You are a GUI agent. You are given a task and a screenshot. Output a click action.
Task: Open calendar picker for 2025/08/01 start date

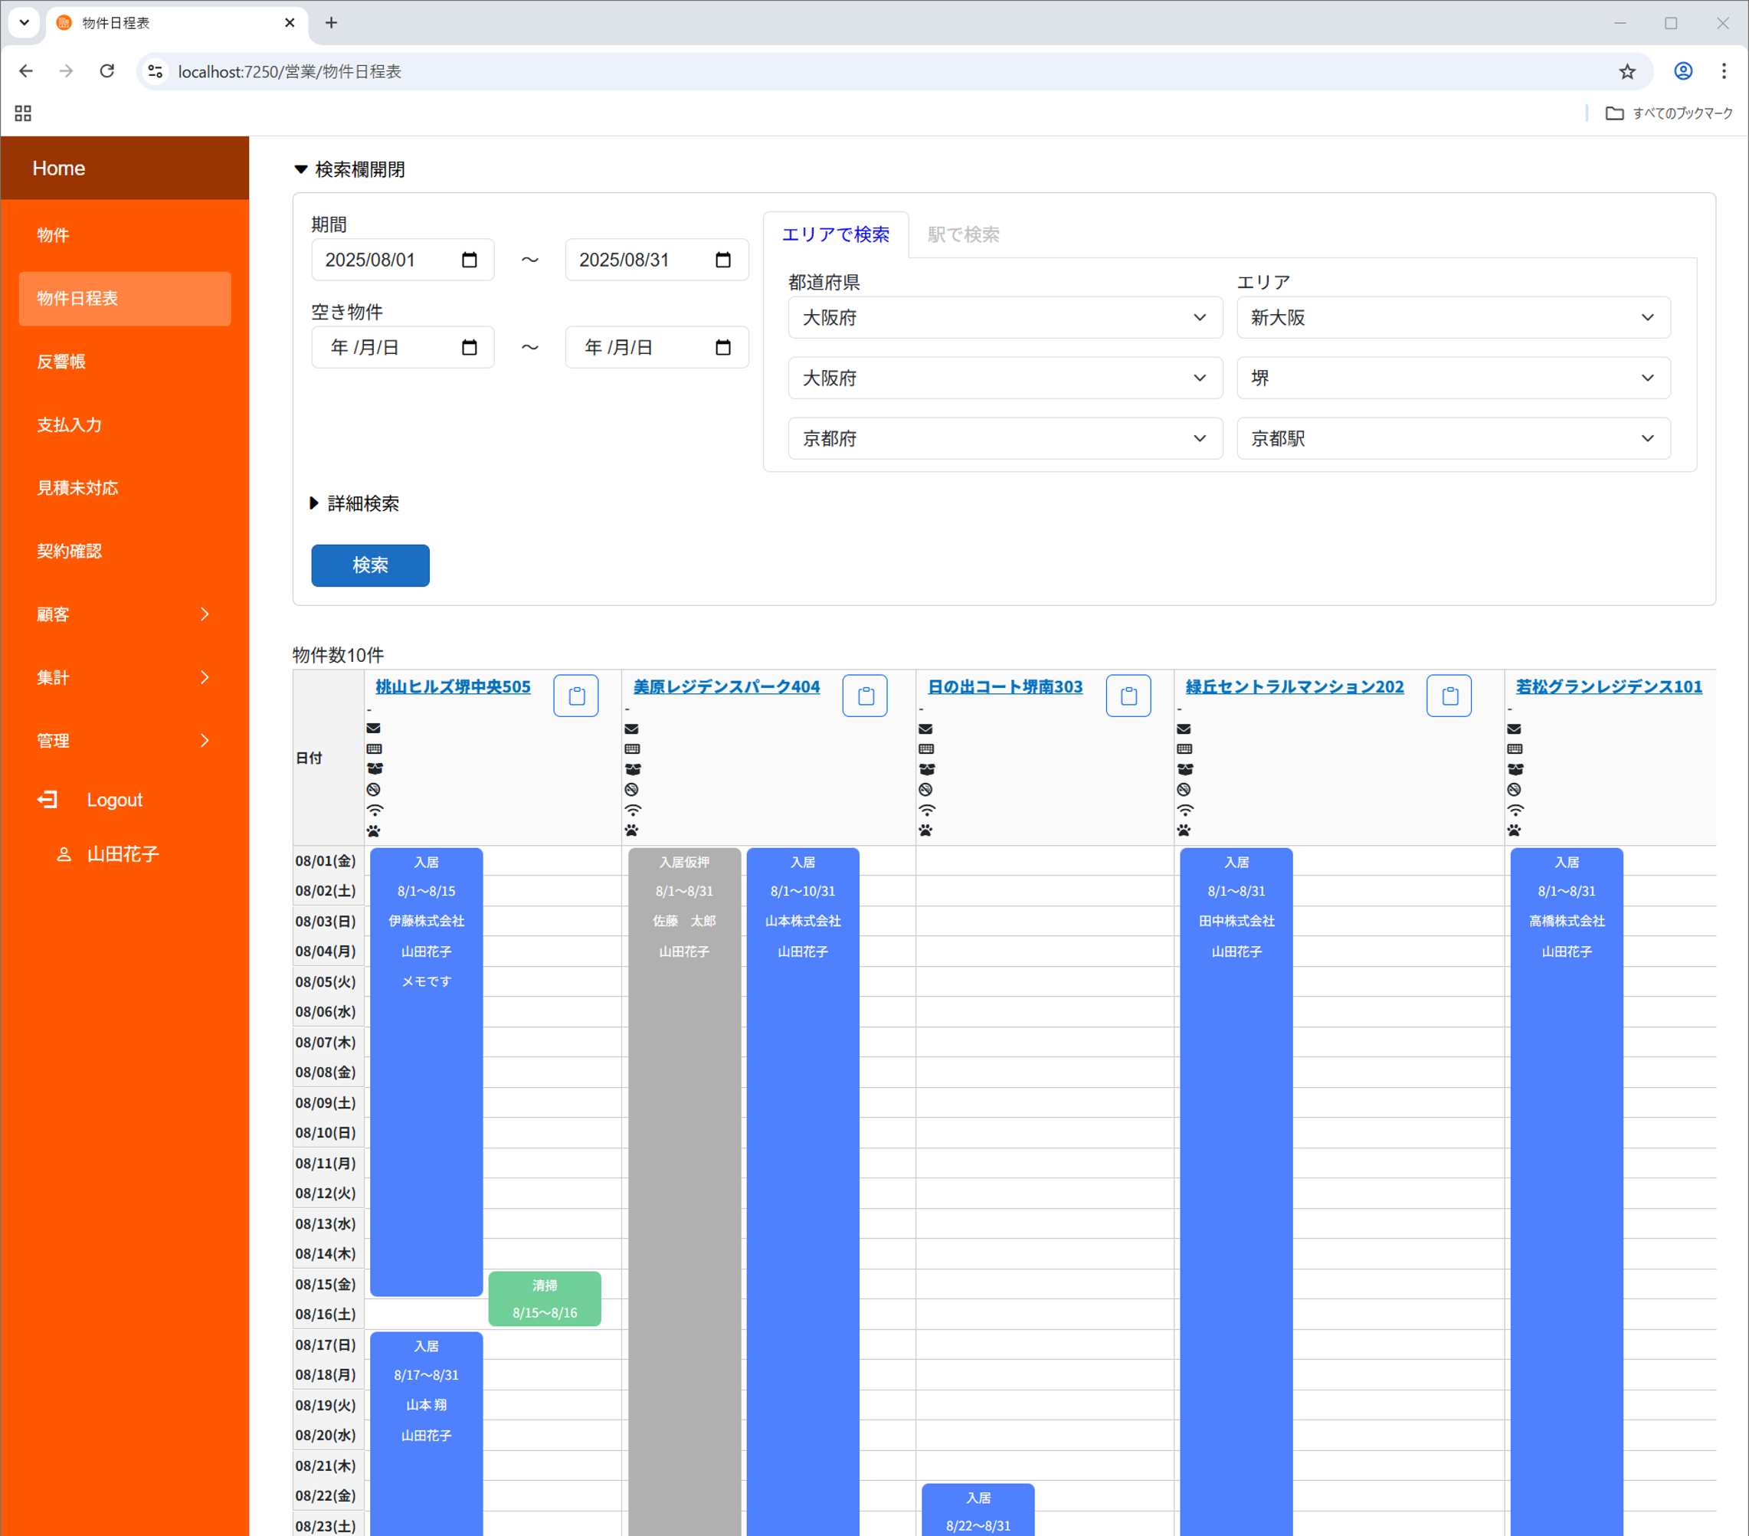[469, 260]
